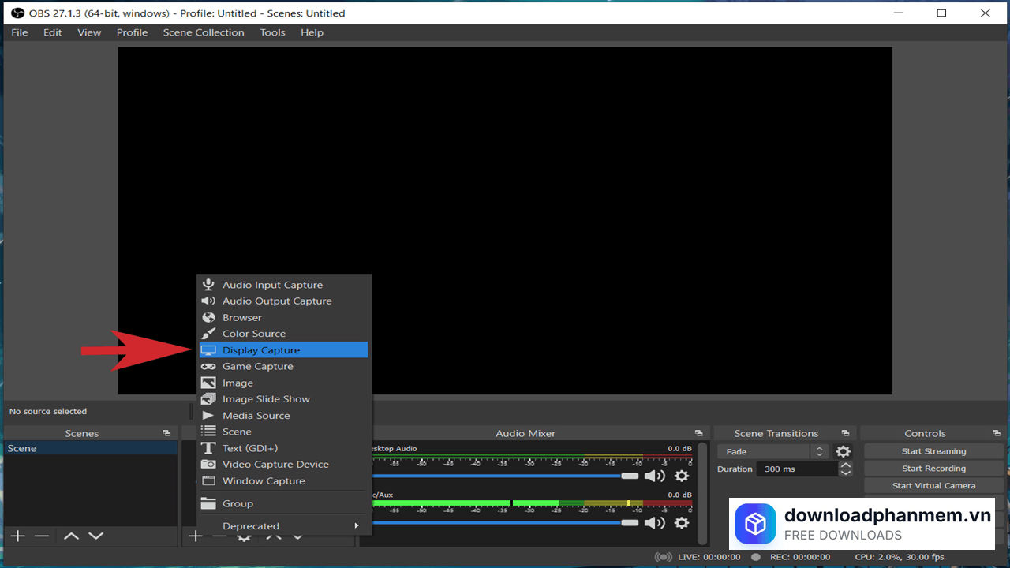Click the Duration value input field
Screen dimensions: 1010x568
(797, 469)
